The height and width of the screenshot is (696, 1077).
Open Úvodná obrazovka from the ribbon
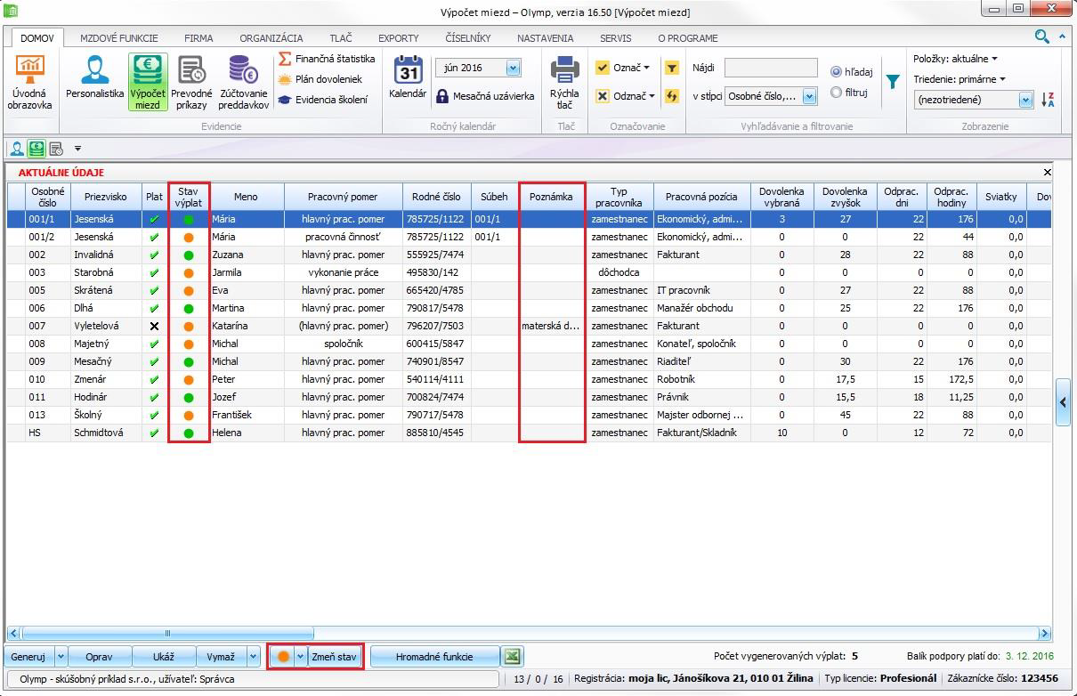[x=30, y=82]
